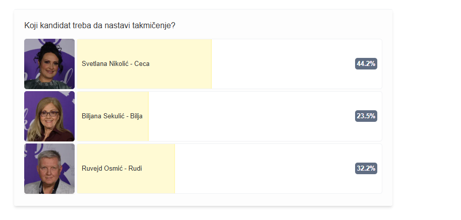Vote via the 'Svetlana Nikolić - Ceca' name label
Screen dimensions: 461x220
coord(116,64)
